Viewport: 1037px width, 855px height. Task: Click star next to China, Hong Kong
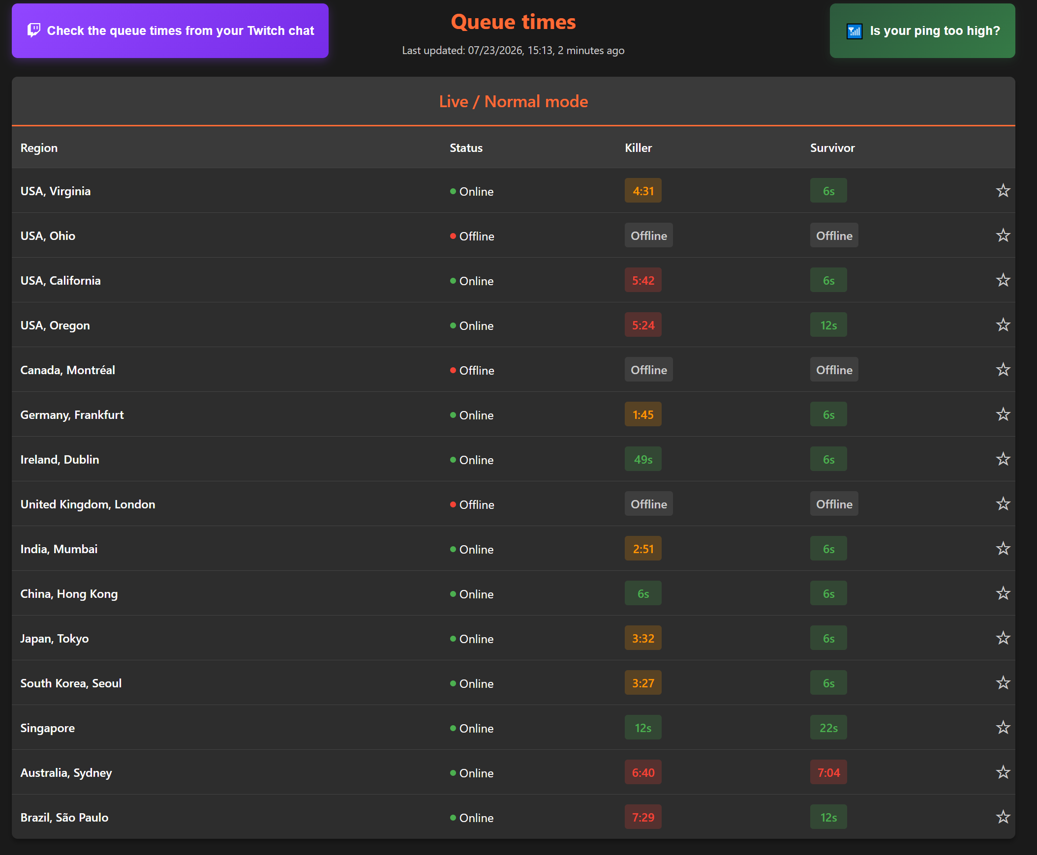point(1003,593)
